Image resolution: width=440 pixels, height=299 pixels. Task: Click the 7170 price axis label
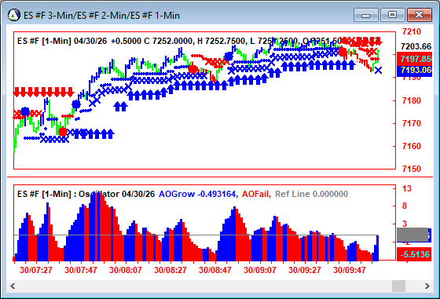(412, 123)
